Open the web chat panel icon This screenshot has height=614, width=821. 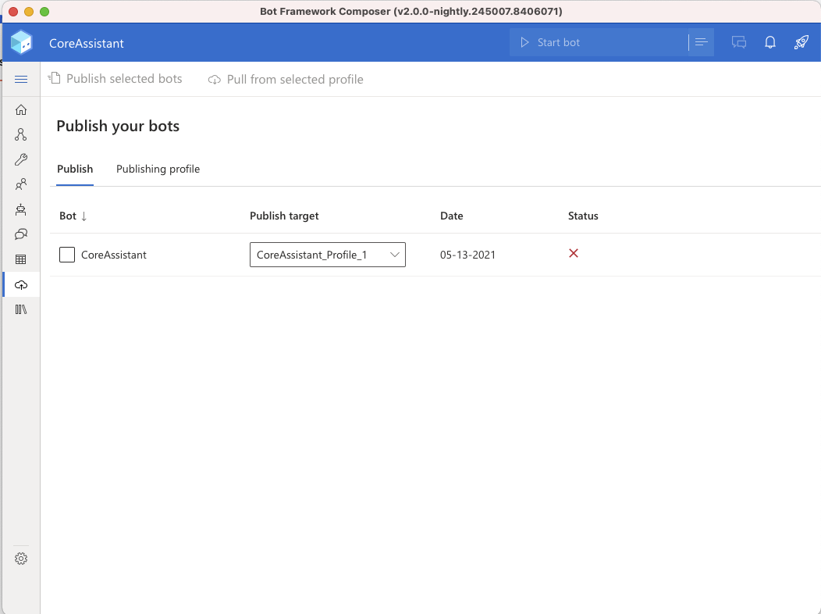pos(739,43)
